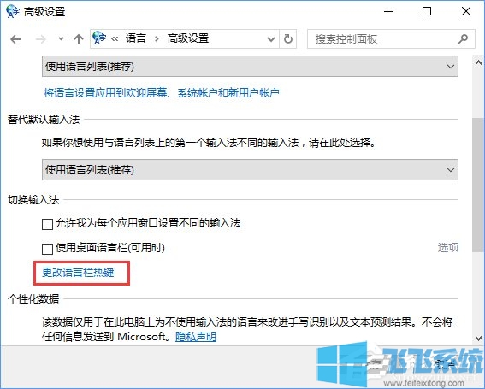The image size is (485, 389).
Task: Expand the address bar history dropdown
Action: point(271,39)
